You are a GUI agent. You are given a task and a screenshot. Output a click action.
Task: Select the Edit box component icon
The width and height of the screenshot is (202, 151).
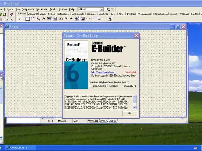(49, 19)
